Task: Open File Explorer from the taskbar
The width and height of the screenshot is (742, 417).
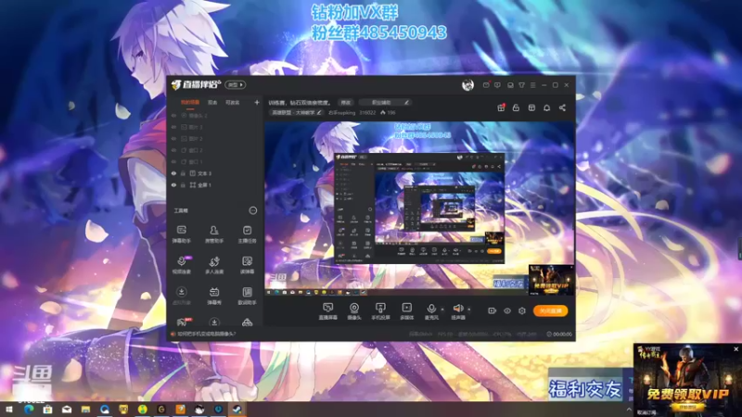Action: (85, 410)
